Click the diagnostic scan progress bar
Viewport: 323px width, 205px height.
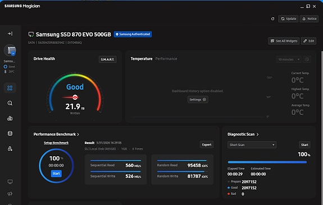click(267, 162)
